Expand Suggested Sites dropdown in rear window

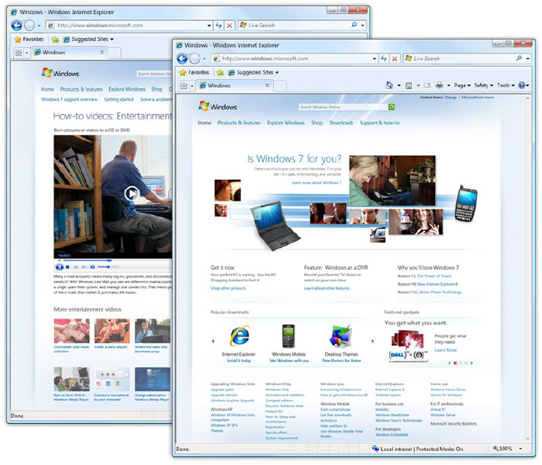point(111,40)
